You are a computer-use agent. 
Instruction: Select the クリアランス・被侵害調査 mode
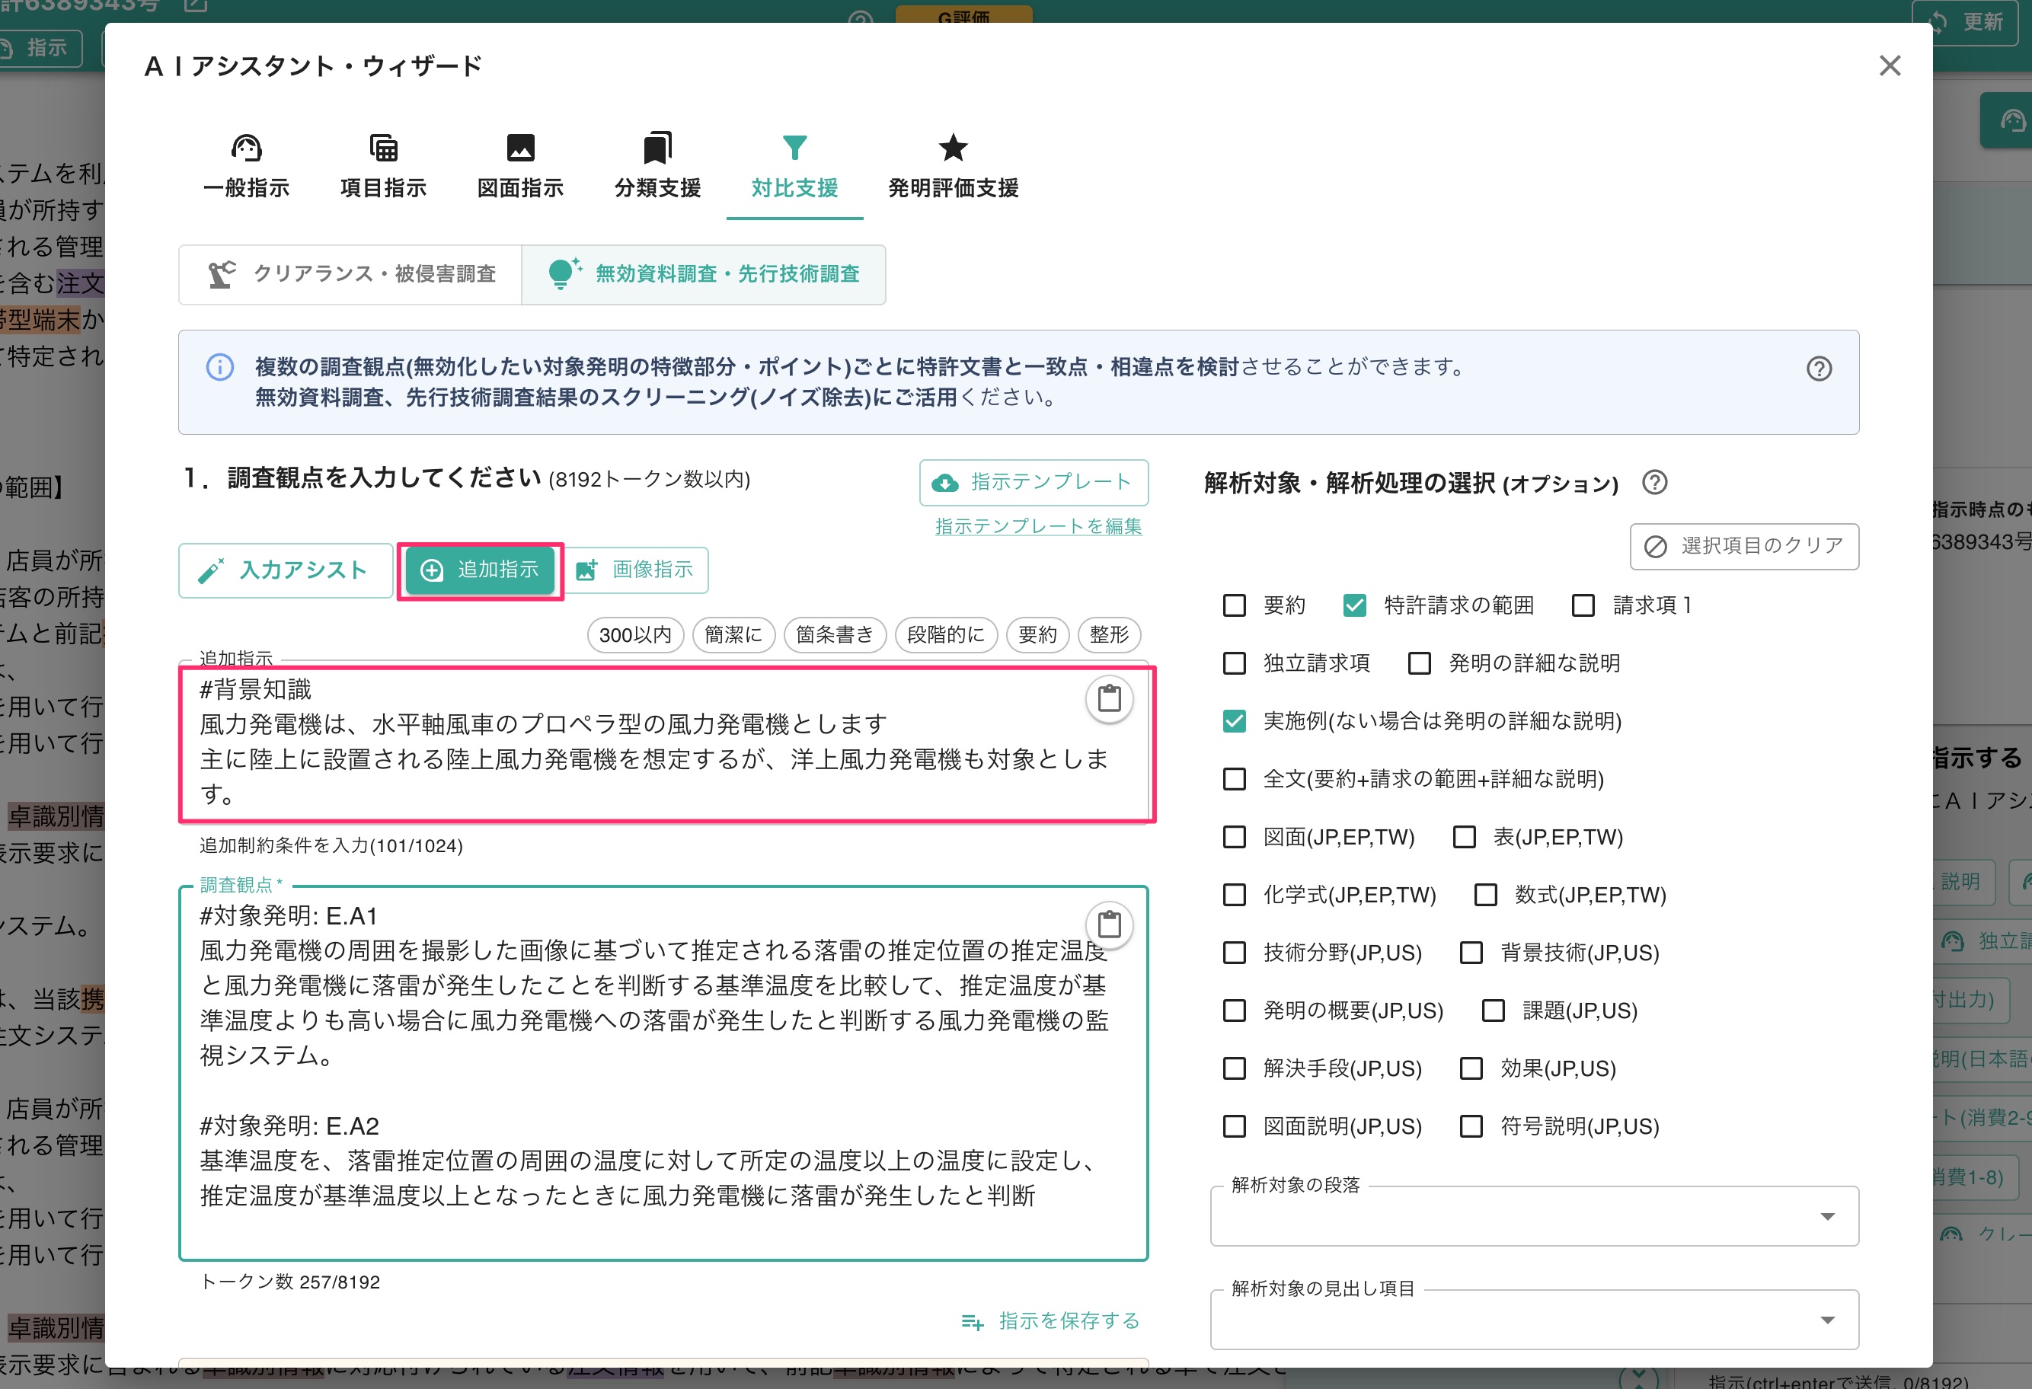click(x=350, y=273)
